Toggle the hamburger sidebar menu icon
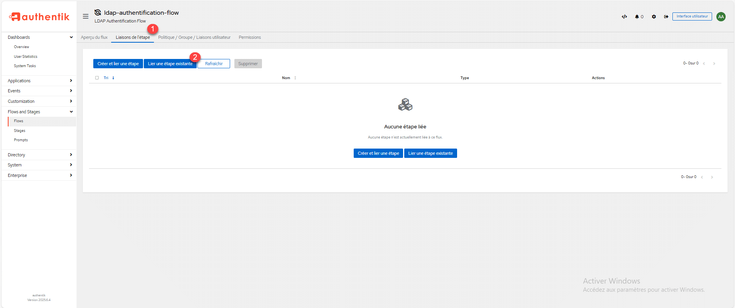 tap(86, 16)
